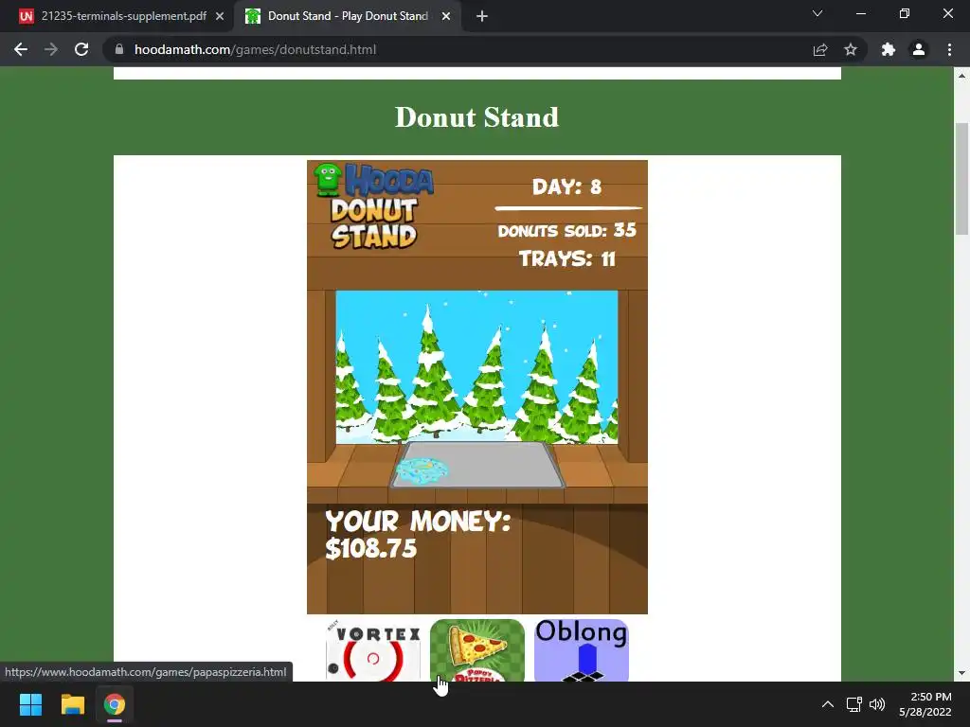Screen dimensions: 970x727
Task: Click the scrollbar up arrow
Action: (961, 76)
